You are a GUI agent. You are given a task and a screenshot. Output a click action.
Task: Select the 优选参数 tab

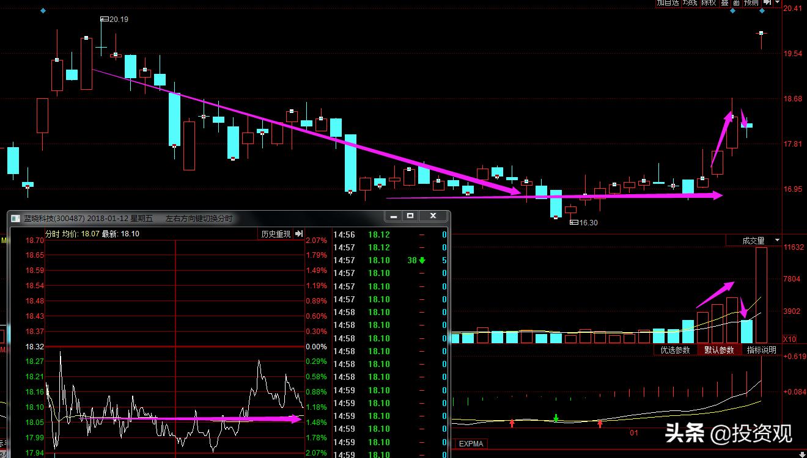coord(675,350)
